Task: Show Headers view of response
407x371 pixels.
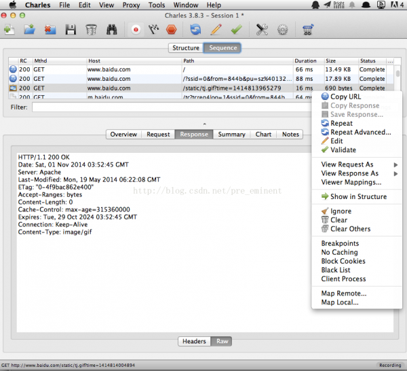Action: pos(194,341)
